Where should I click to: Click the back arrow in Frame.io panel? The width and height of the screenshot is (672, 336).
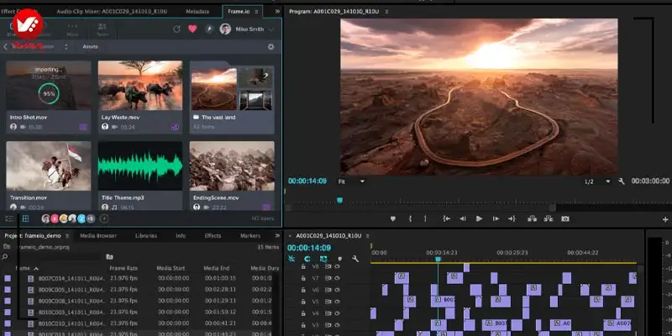coord(6,47)
